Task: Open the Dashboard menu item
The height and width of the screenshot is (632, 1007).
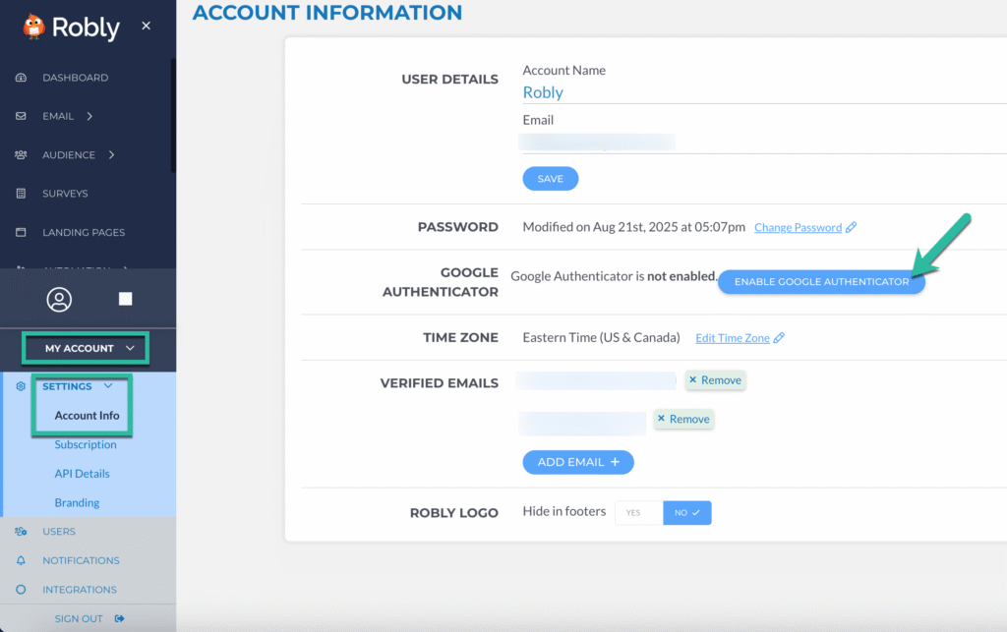Action: click(x=75, y=78)
